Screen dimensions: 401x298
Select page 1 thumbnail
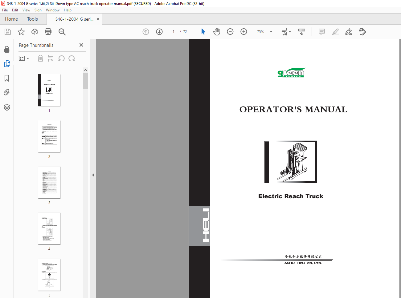[49, 90]
